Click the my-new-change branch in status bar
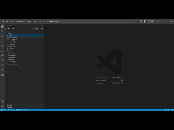This screenshot has width=174, height=130. coord(6,110)
